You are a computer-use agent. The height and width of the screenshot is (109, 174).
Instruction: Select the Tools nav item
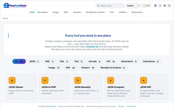(32, 12)
